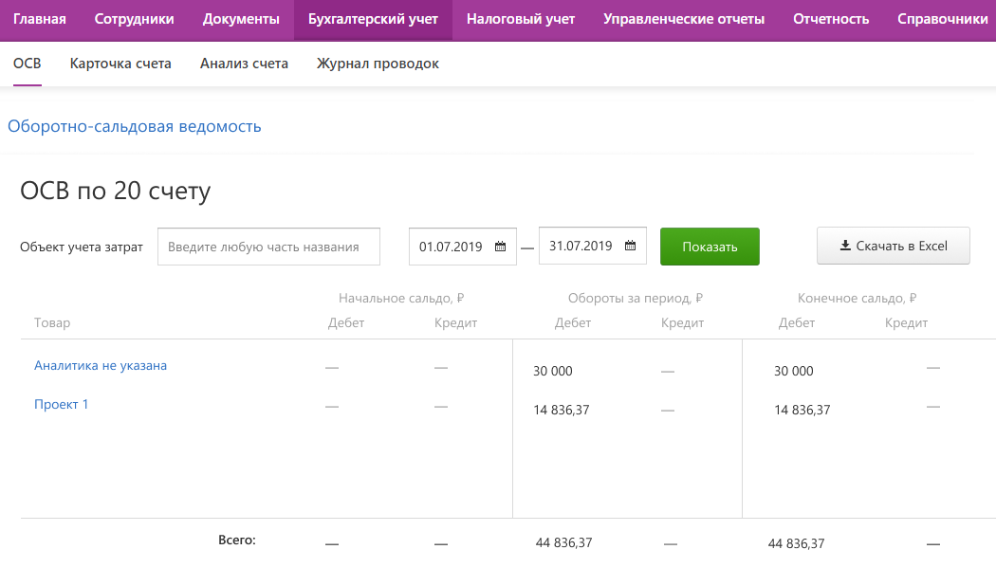Open Аналитика не указана row link
This screenshot has width=996, height=568.
[101, 366]
